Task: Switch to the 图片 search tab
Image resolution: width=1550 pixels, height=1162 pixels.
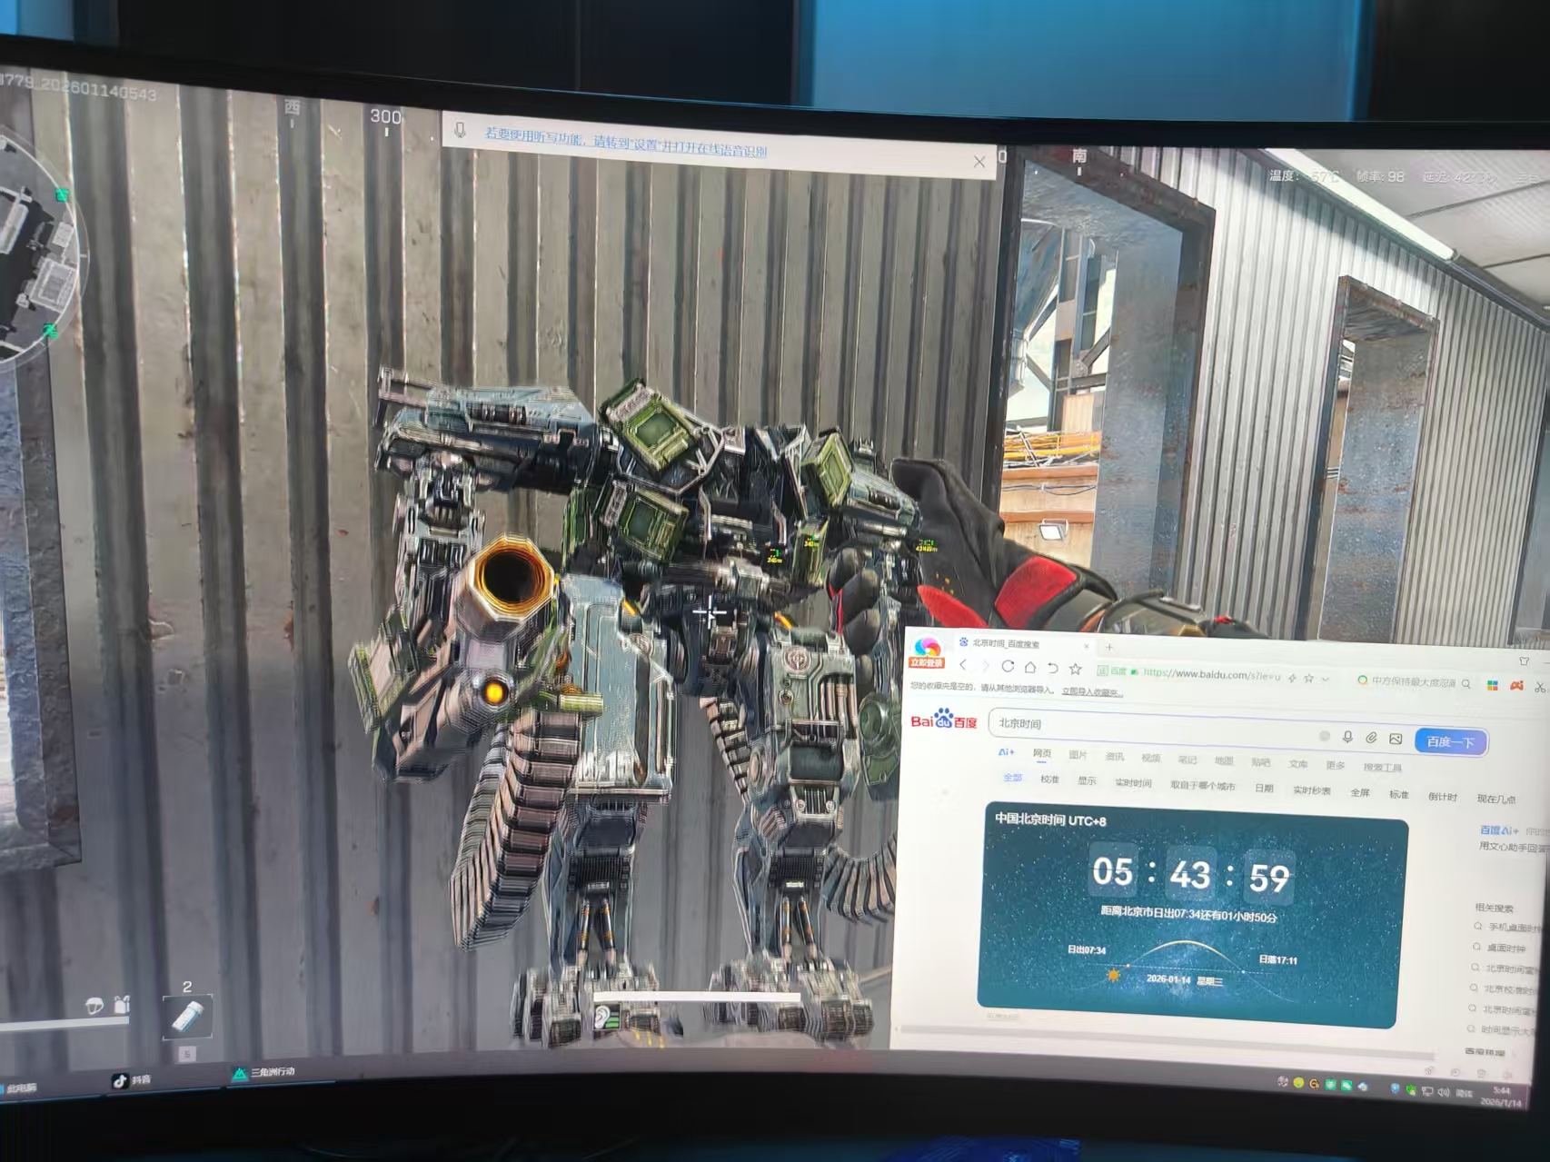Action: tap(1078, 755)
